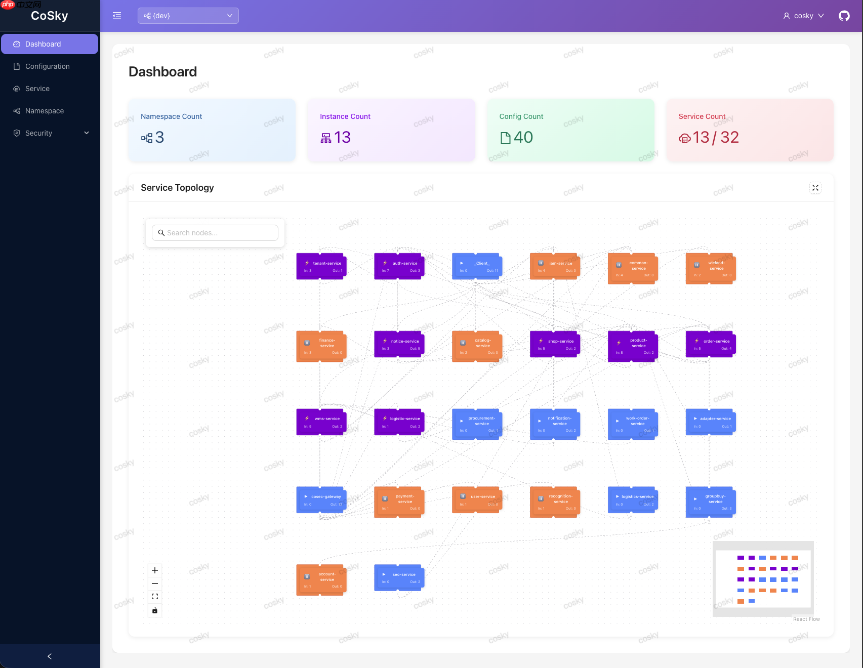This screenshot has height=668, width=863.
Task: Select the Dashboard icon in the sidebar
Action: click(x=17, y=44)
